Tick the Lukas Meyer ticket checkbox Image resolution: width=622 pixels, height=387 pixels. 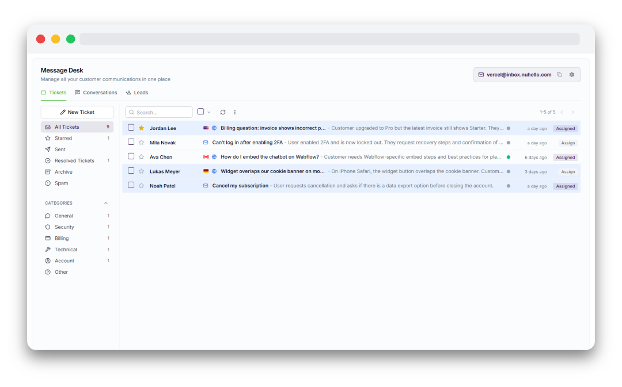131,171
